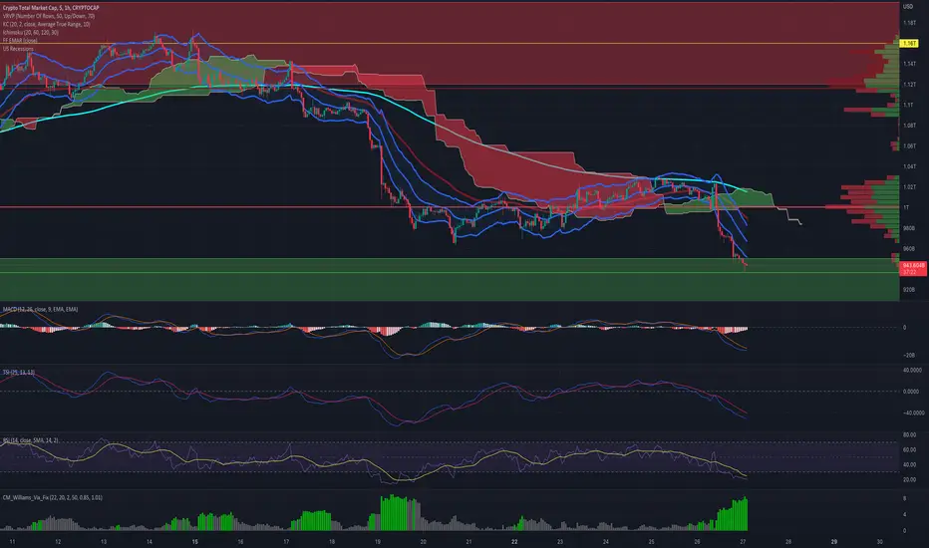Screen dimensions: 929x548
Task: Click the 1.18T price scale label
Action: coord(909,23)
